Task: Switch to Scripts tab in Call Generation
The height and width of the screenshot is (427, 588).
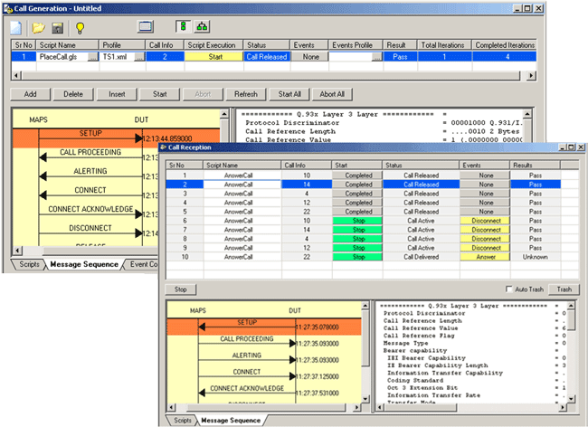Action: (x=29, y=264)
